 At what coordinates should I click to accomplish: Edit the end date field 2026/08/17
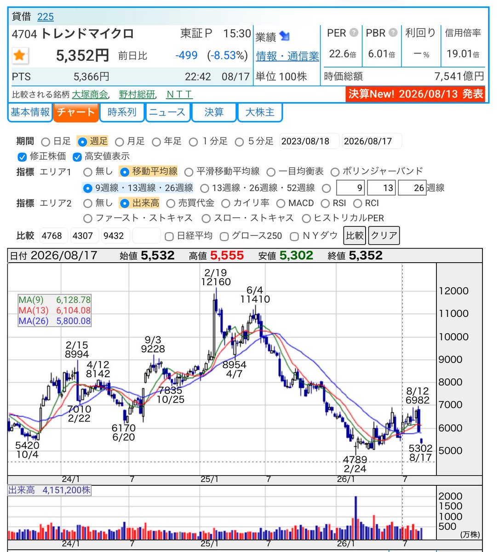pyautogui.click(x=372, y=141)
